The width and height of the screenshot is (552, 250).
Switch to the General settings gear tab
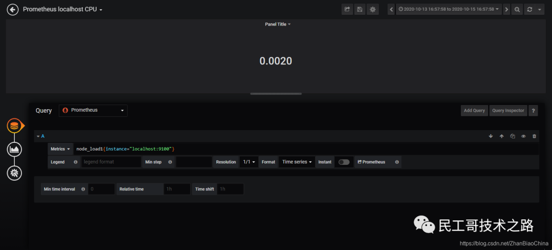pyautogui.click(x=14, y=173)
